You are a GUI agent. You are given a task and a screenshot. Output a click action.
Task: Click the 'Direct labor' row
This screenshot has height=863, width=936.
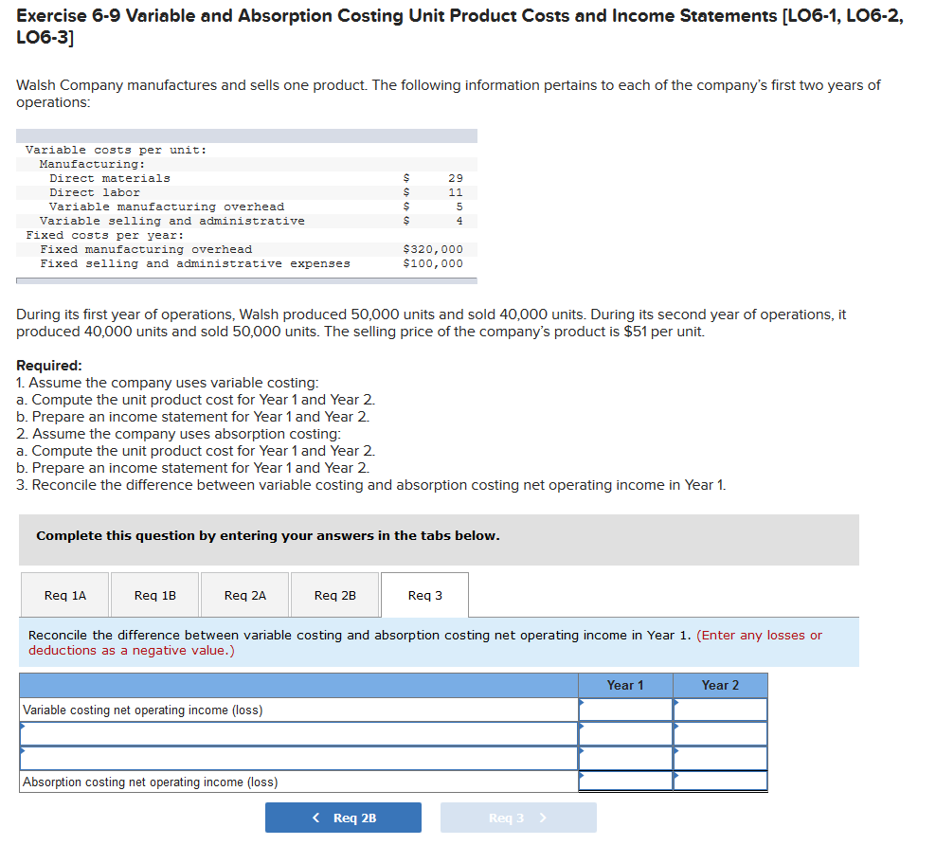tap(246, 192)
